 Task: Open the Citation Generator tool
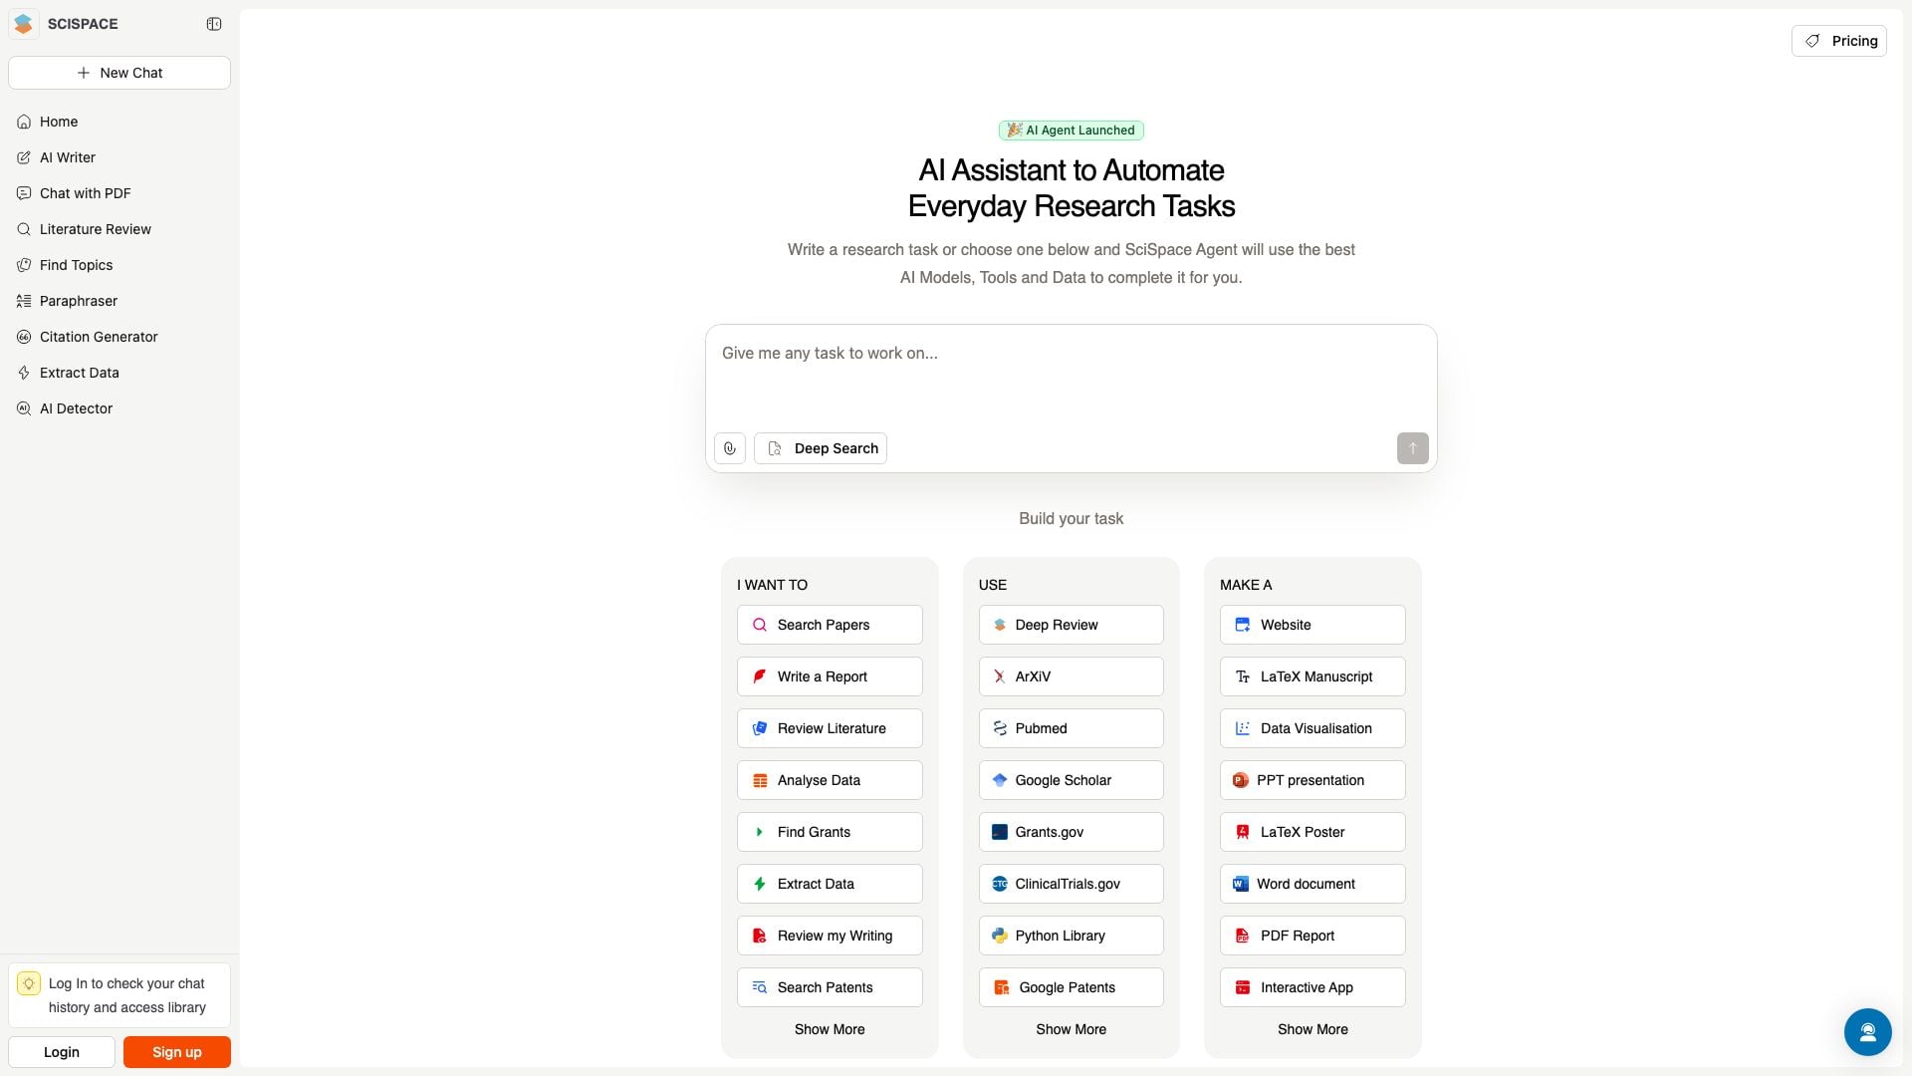99,337
